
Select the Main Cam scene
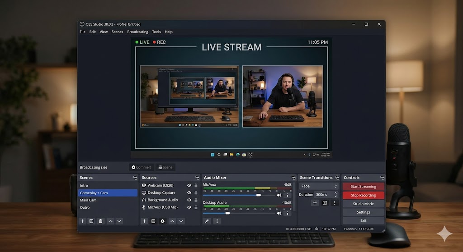click(x=108, y=200)
